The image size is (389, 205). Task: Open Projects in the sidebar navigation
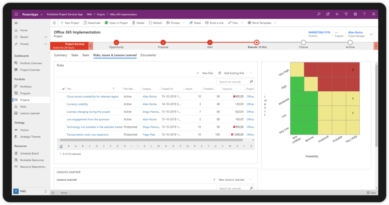point(31,100)
